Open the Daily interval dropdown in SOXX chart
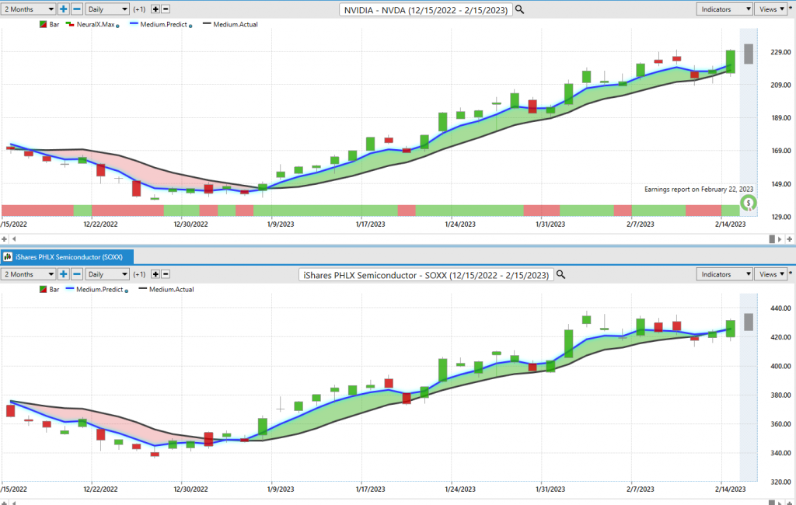The image size is (796, 505). tap(107, 274)
